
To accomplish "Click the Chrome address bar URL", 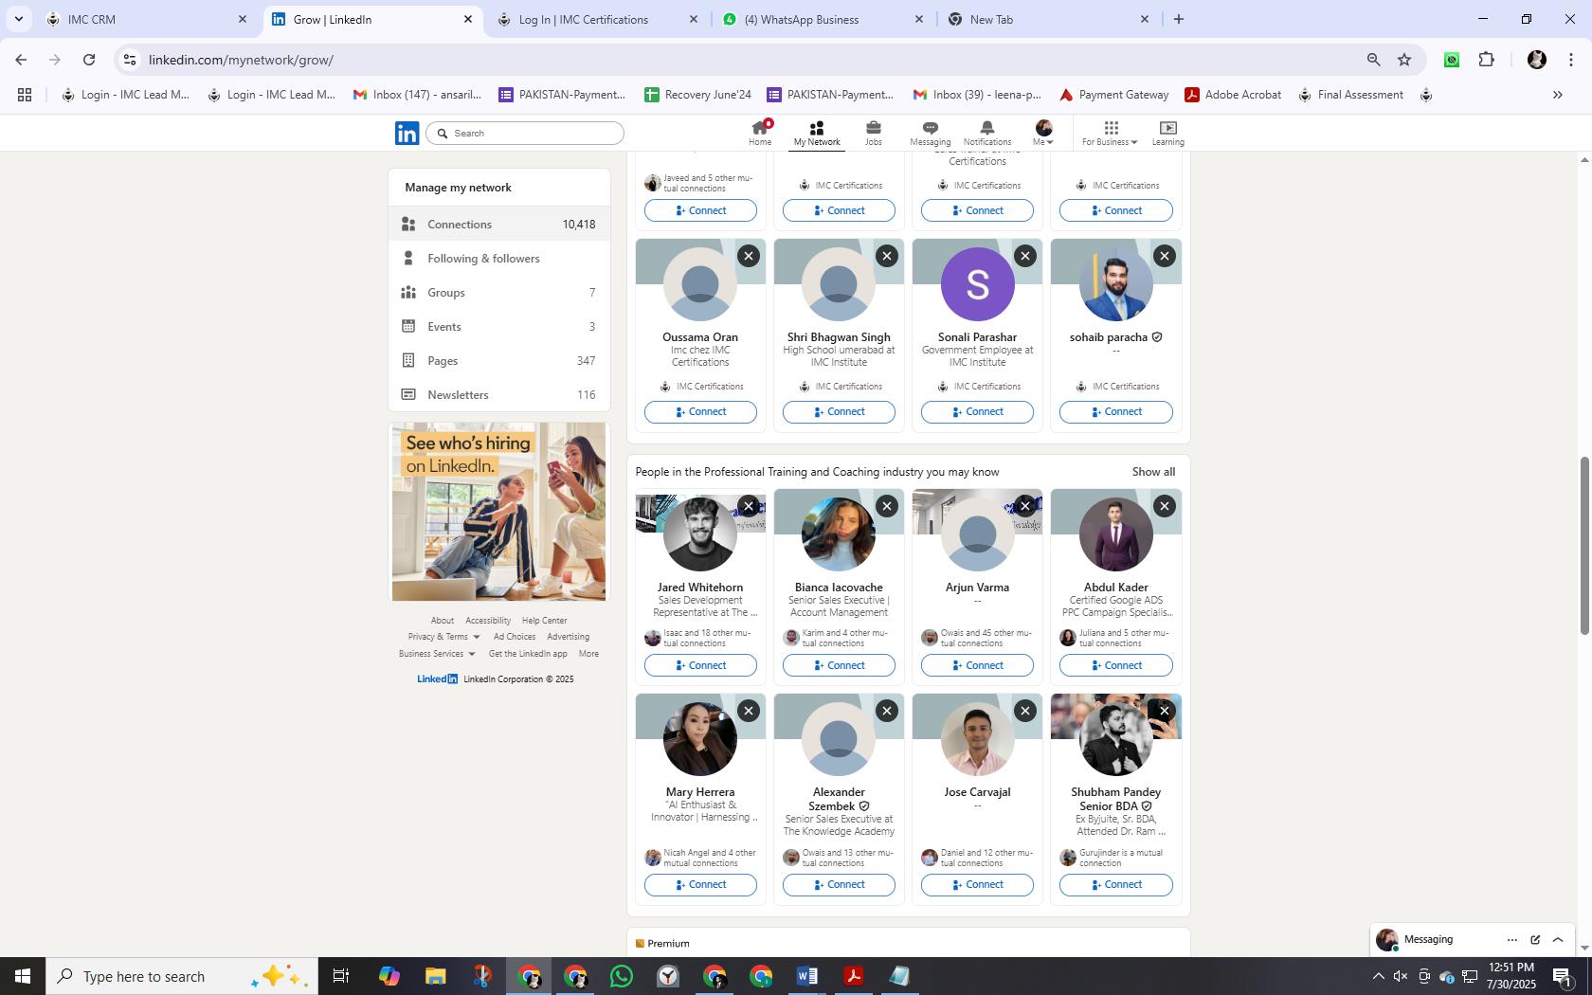I will click(x=241, y=60).
